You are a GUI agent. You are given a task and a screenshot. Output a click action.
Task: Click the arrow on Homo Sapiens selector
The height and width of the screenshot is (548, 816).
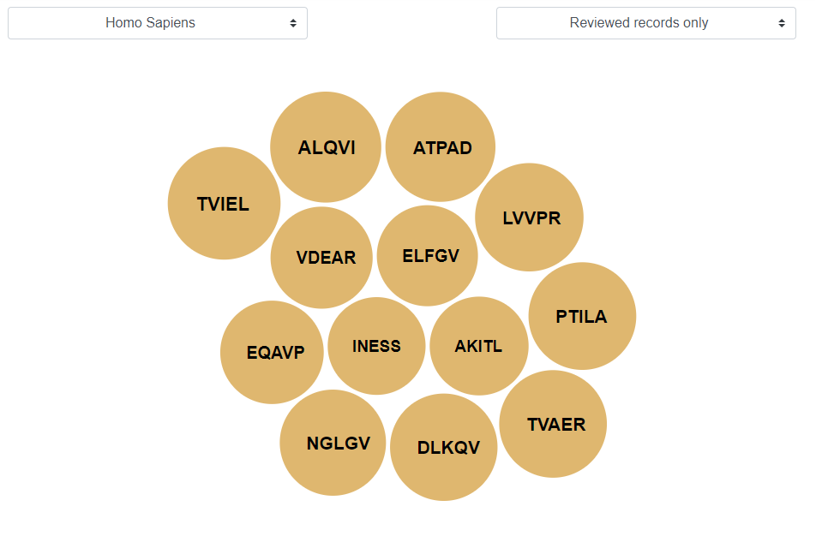point(293,23)
